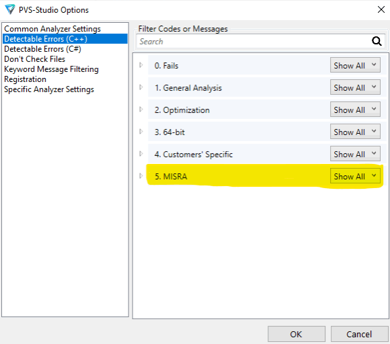
Task: Open the Show All dropdown for Fails
Action: (x=355, y=65)
